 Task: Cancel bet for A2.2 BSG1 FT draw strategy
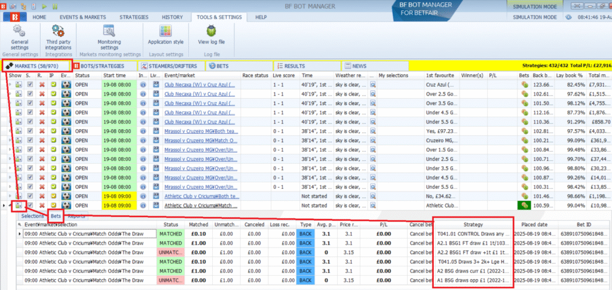421,252
